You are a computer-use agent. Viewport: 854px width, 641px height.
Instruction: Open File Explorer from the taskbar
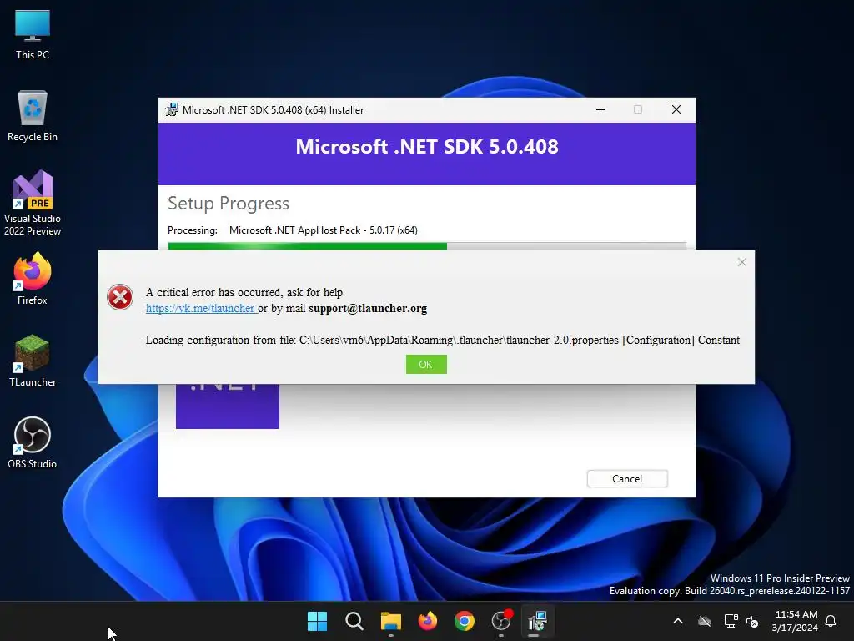pos(391,621)
